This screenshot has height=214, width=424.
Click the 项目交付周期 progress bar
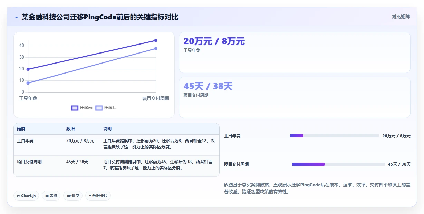click(x=338, y=164)
